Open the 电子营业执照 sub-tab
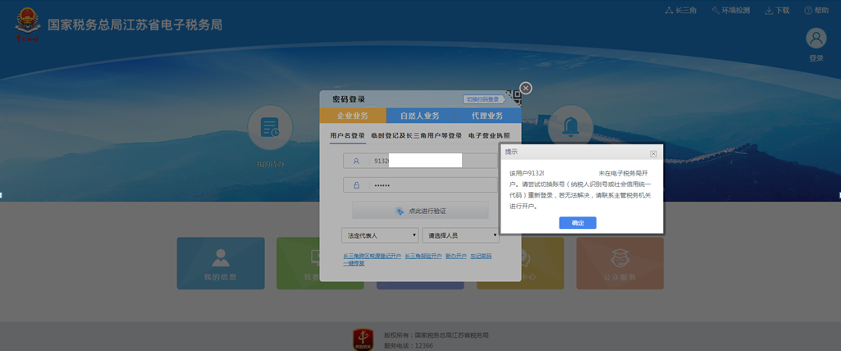This screenshot has width=841, height=351. 489,136
